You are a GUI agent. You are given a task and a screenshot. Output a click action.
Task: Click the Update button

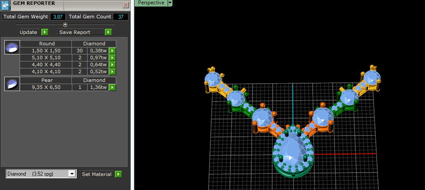(30, 32)
